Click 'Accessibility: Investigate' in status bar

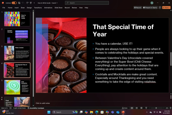coord(36,108)
